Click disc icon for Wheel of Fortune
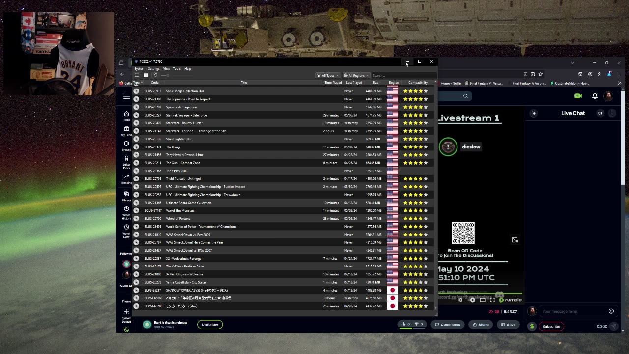Viewport: 629px width, 354px height. tap(136, 218)
